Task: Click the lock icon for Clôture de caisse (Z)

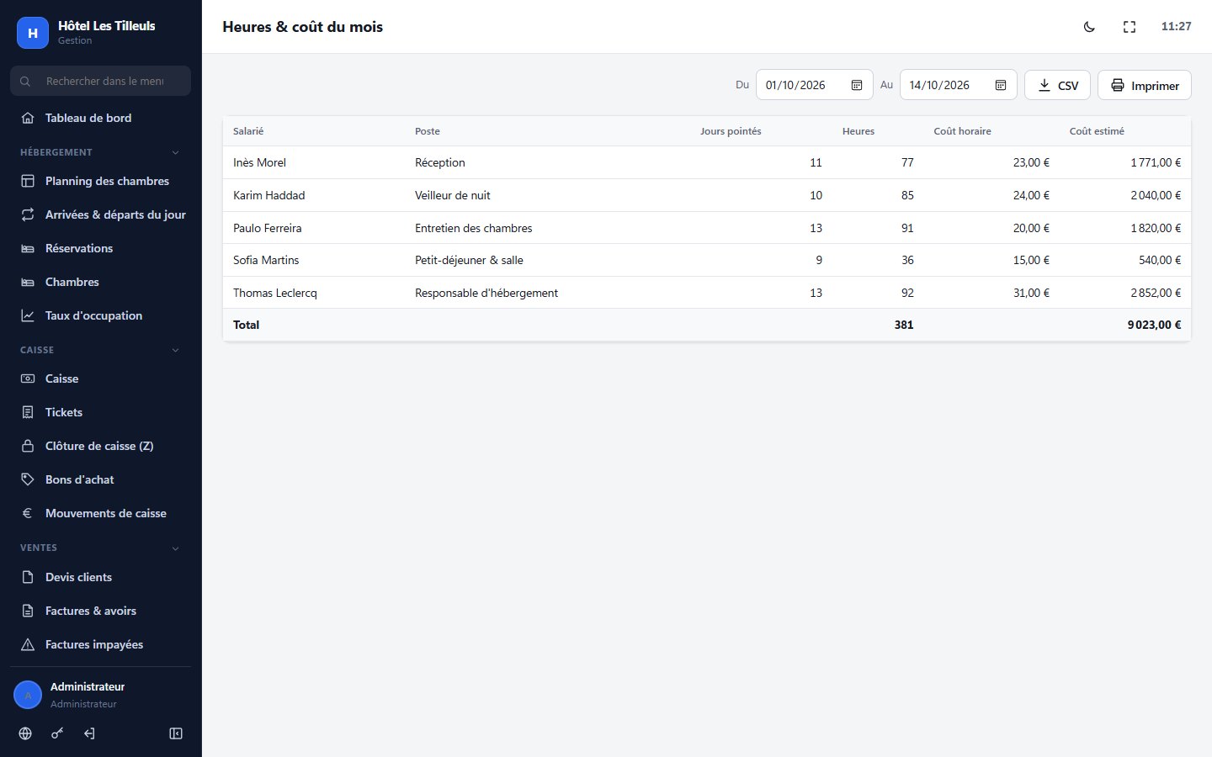Action: [x=28, y=446]
